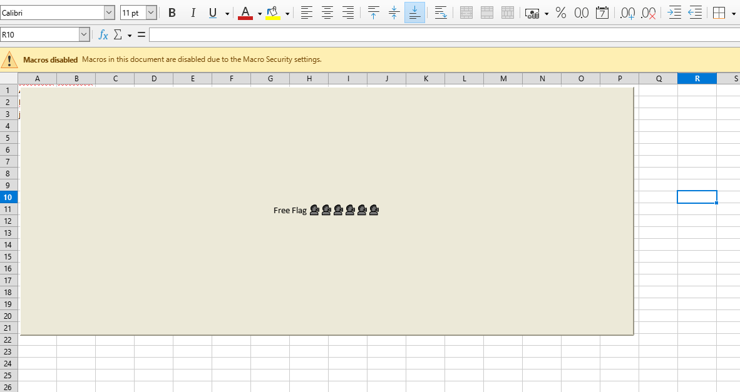The image size is (740, 392).
Task: Select row 22 header
Action: point(9,339)
